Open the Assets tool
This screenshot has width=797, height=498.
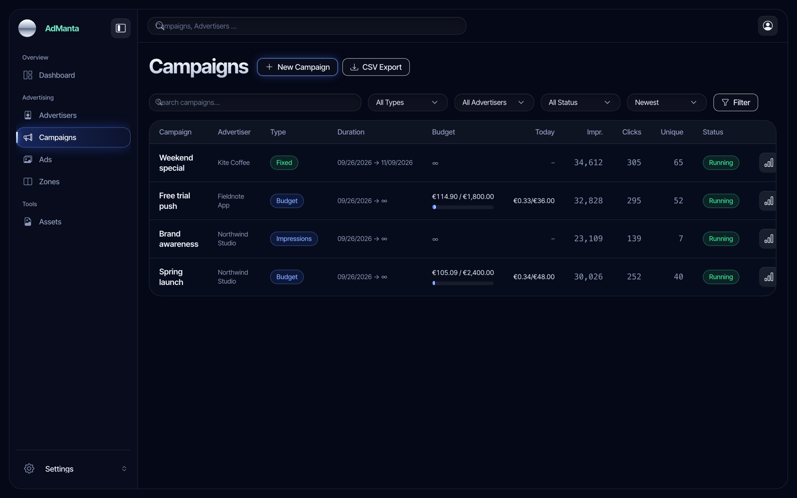[x=74, y=222]
